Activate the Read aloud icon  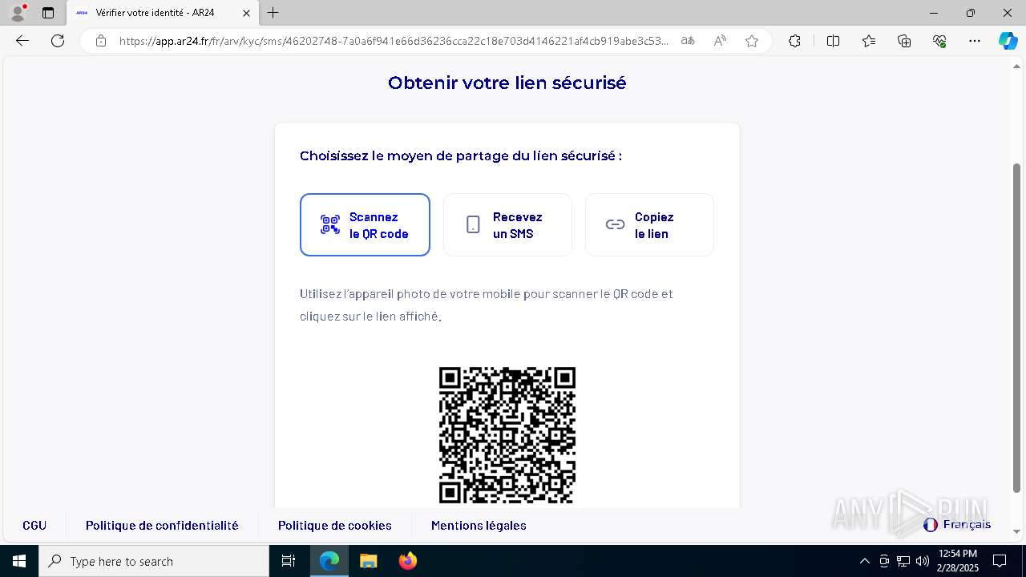[720, 41]
